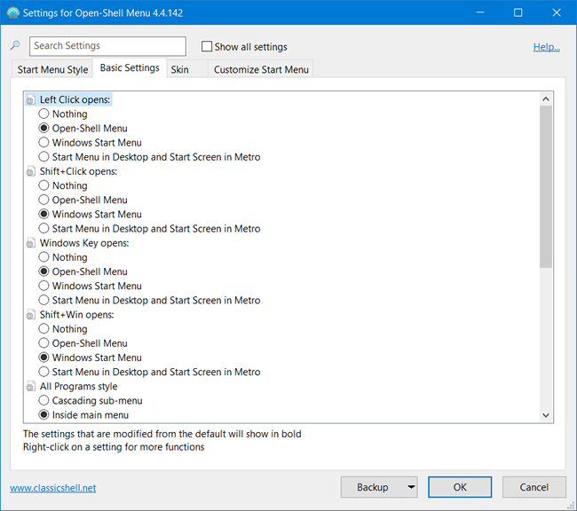Viewport: 577px width, 511px height.
Task: Enable the Show all settings checkbox
Action: [x=207, y=47]
